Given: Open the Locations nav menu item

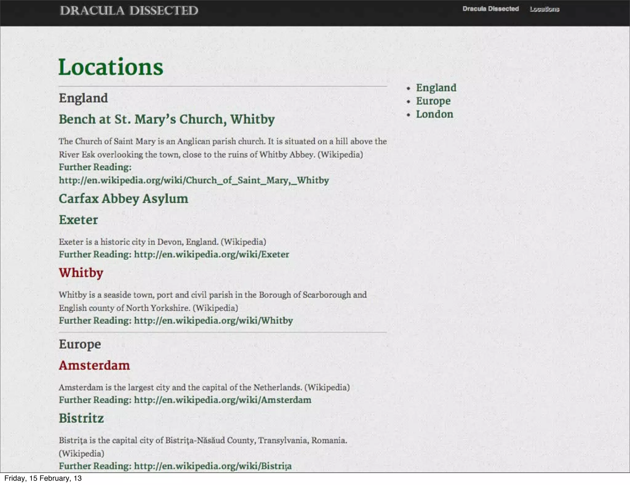Looking at the screenshot, I should (544, 9).
